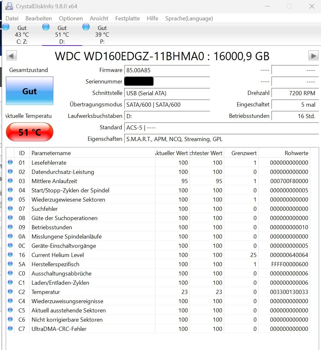Click raw value 003300130033 of Temperatur
Screen dimensions: 321x350
pos(289,292)
